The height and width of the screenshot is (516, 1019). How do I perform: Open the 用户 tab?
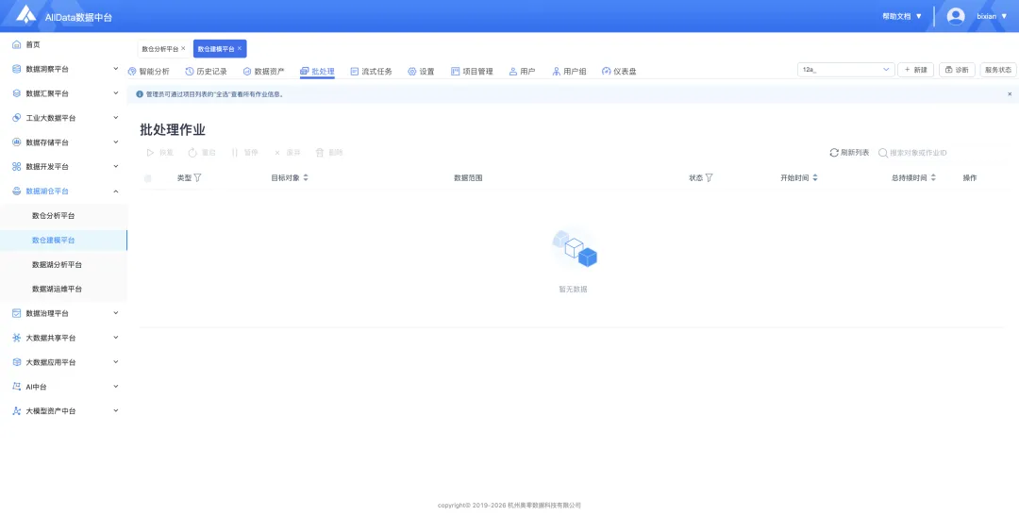(522, 72)
